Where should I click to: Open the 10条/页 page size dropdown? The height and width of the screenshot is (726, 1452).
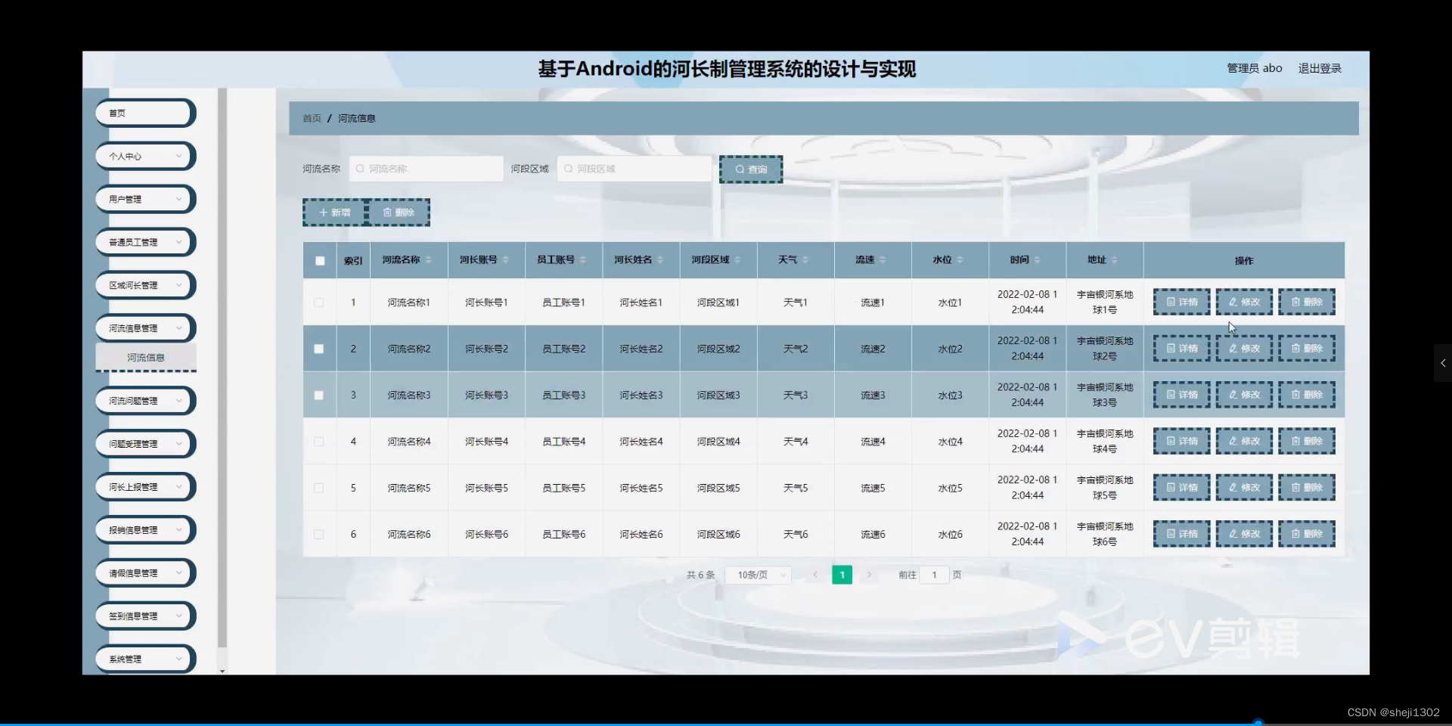coord(757,575)
